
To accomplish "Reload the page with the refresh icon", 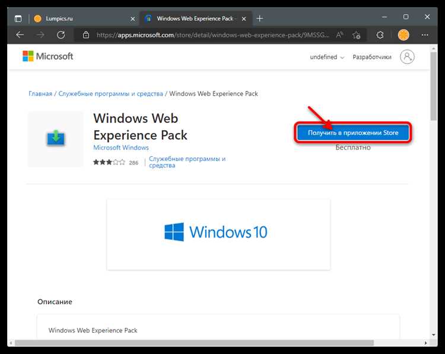I will [x=61, y=35].
